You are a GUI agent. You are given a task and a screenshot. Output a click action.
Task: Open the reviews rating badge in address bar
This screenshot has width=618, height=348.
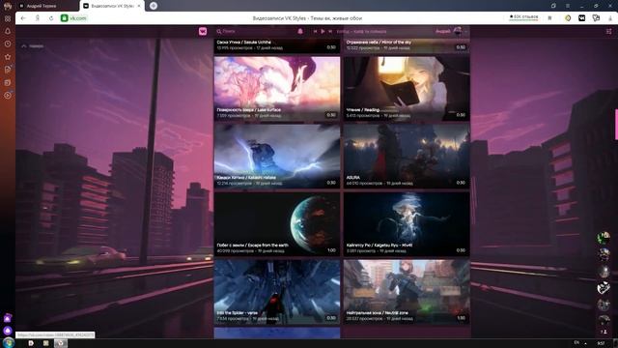click(x=523, y=17)
